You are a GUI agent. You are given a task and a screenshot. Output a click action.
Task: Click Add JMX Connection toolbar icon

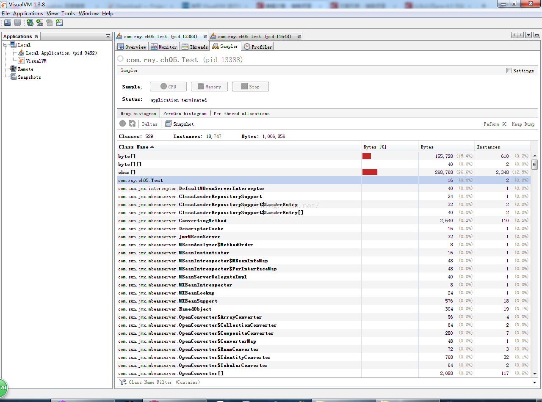tap(40, 23)
